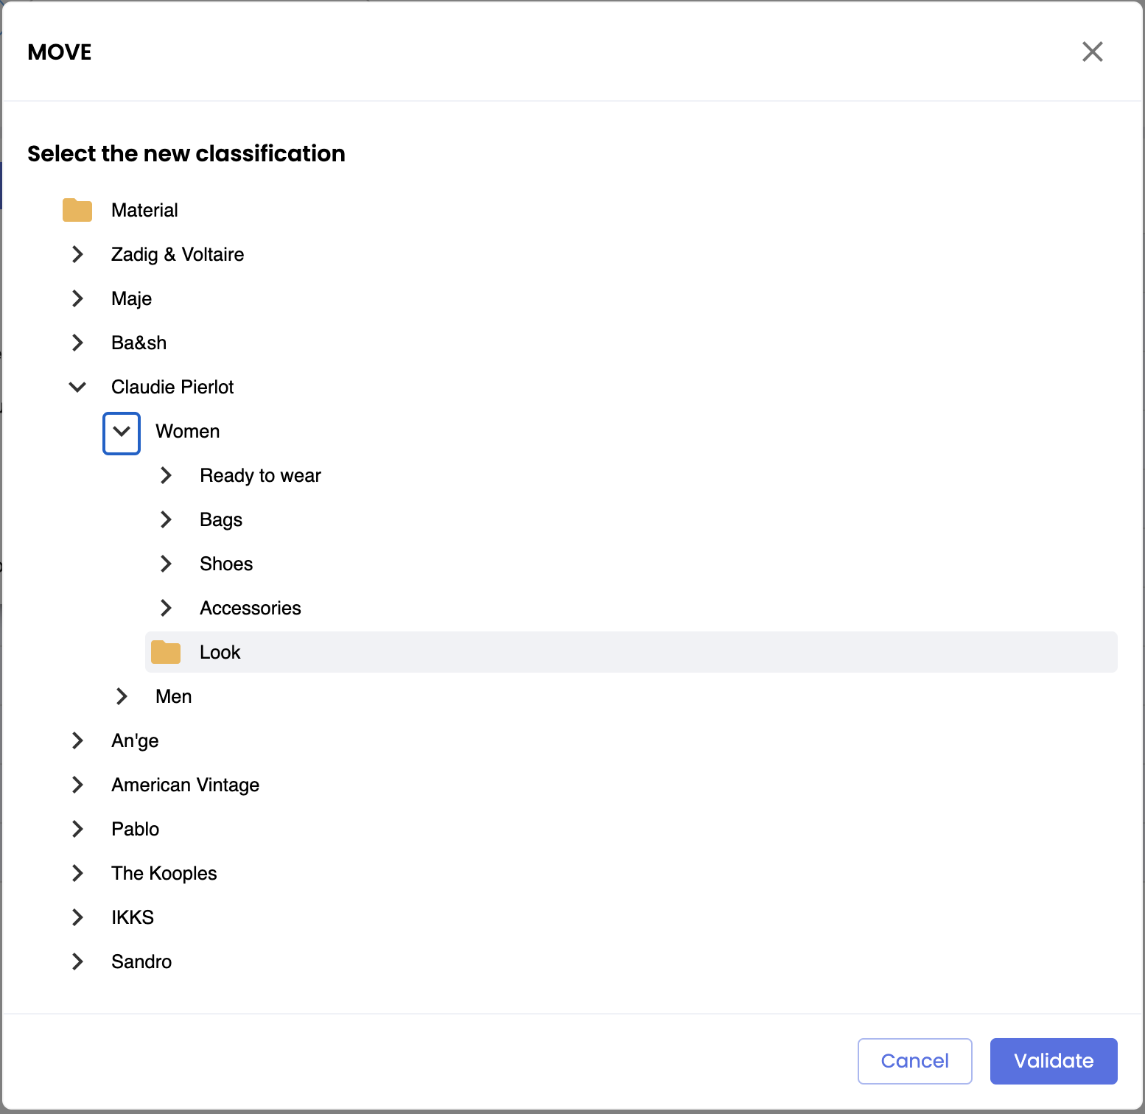The height and width of the screenshot is (1114, 1145).
Task: Collapse the Women node
Action: click(122, 433)
